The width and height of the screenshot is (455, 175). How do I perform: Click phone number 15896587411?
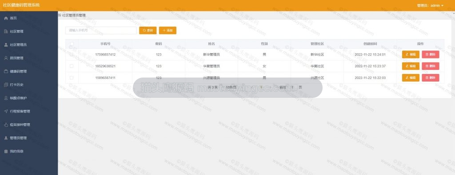click(105, 78)
